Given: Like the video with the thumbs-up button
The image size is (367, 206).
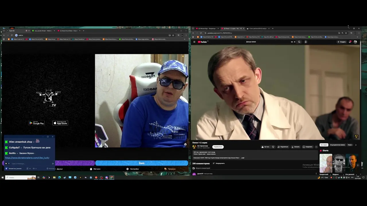Looking at the screenshot, I should coord(265,147).
